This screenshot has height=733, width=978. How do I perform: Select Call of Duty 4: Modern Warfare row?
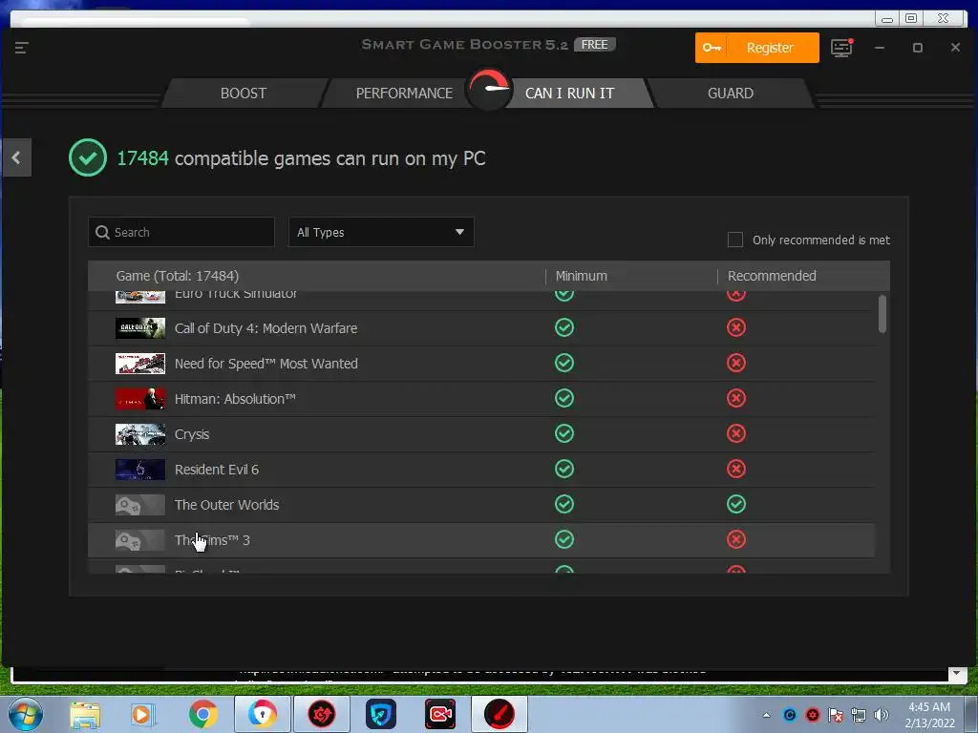click(481, 328)
